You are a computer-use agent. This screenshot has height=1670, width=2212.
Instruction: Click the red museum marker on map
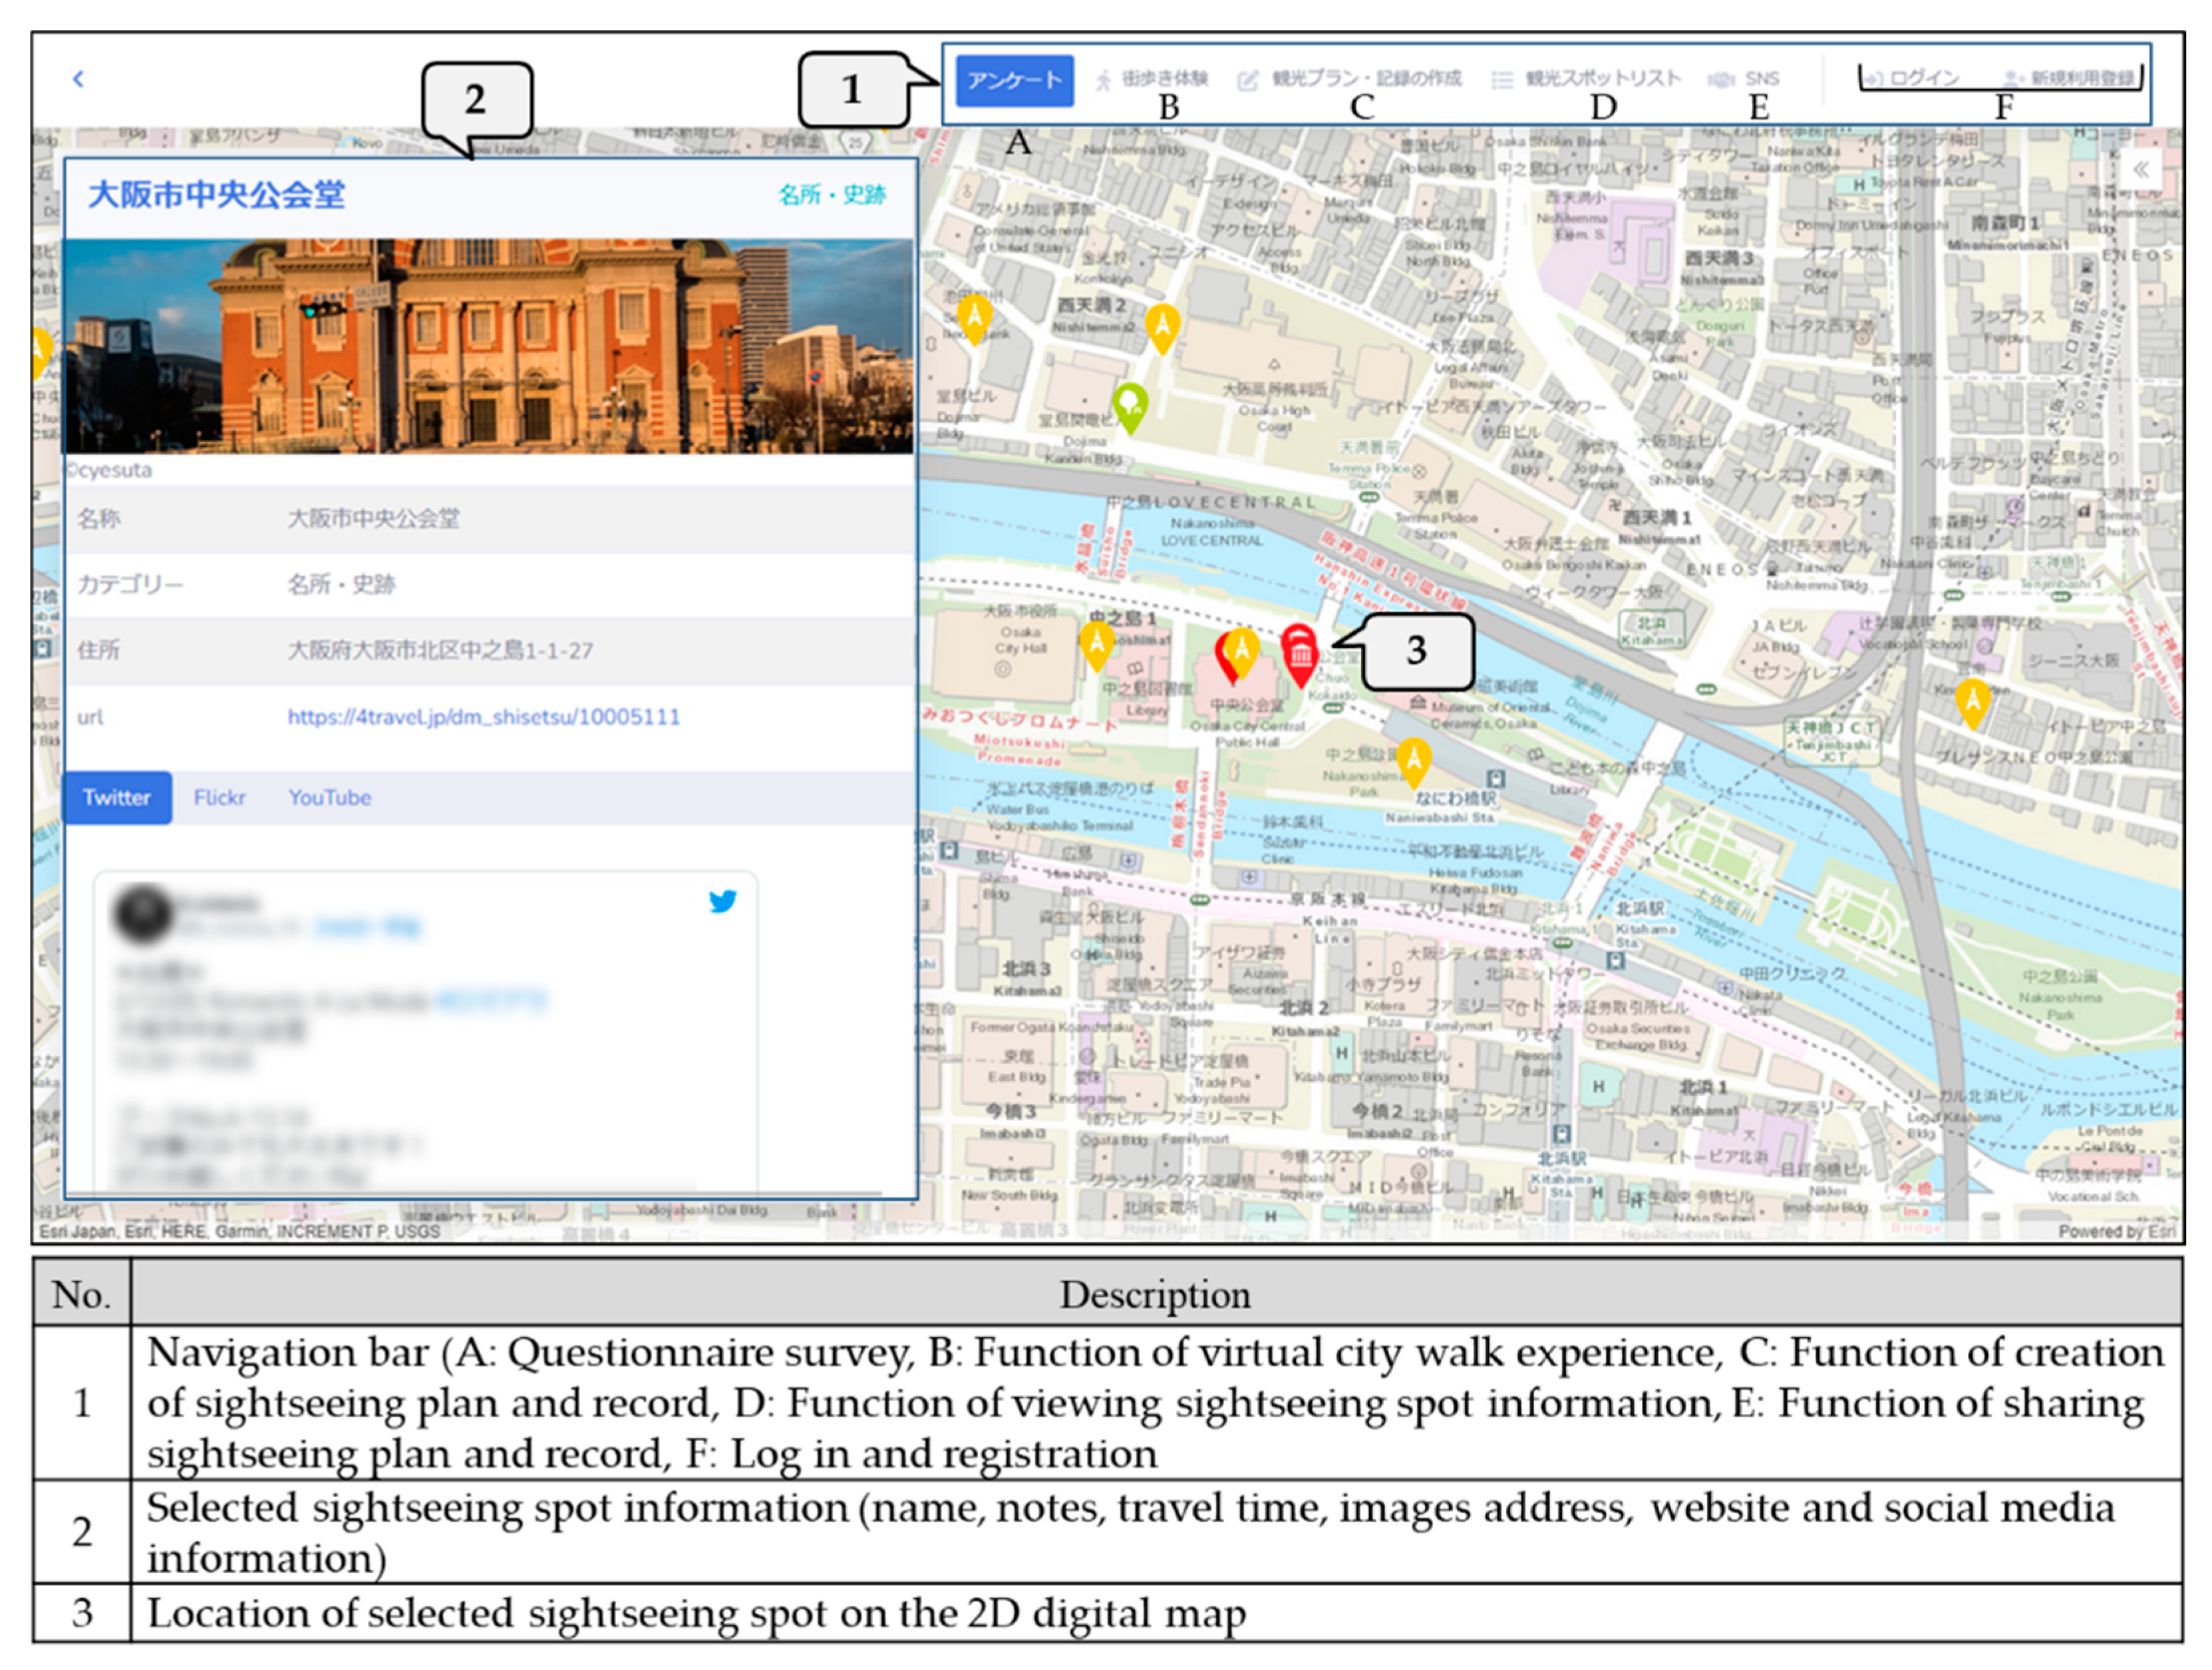tap(1299, 651)
